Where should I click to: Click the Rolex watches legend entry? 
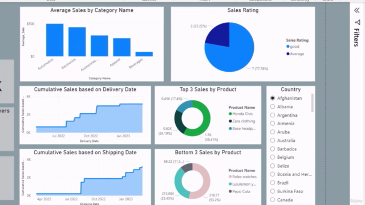(x=242, y=177)
